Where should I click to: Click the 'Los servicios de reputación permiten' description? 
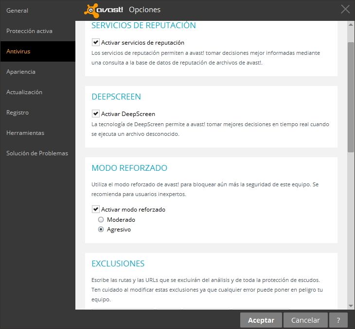coord(206,58)
